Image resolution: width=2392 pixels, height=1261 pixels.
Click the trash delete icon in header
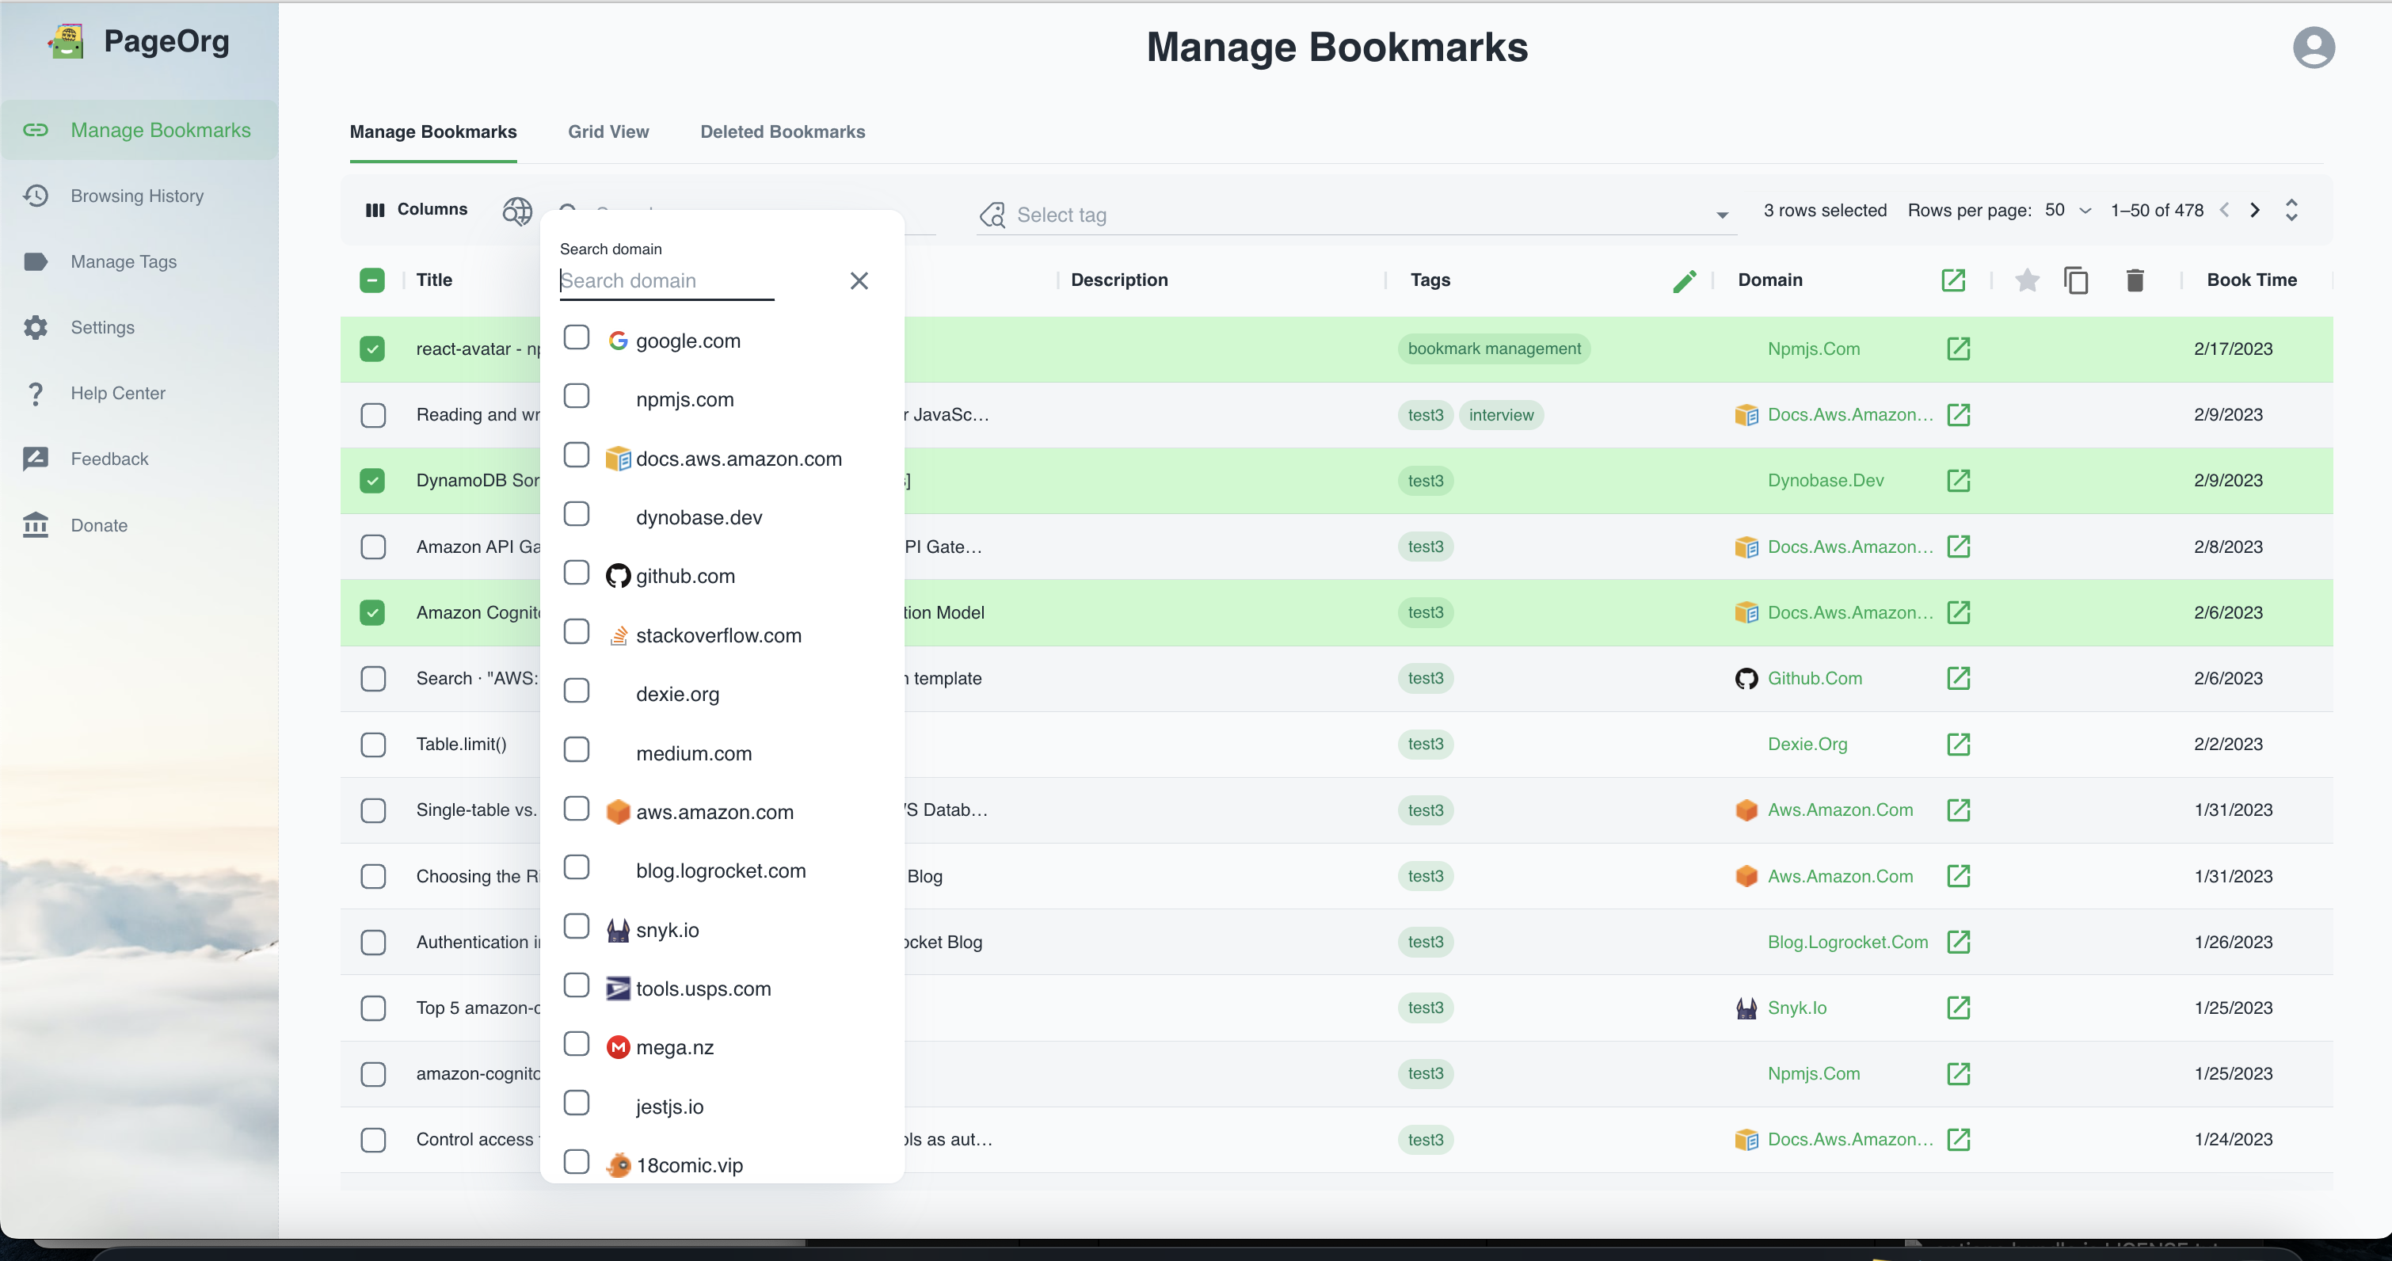coord(2135,280)
